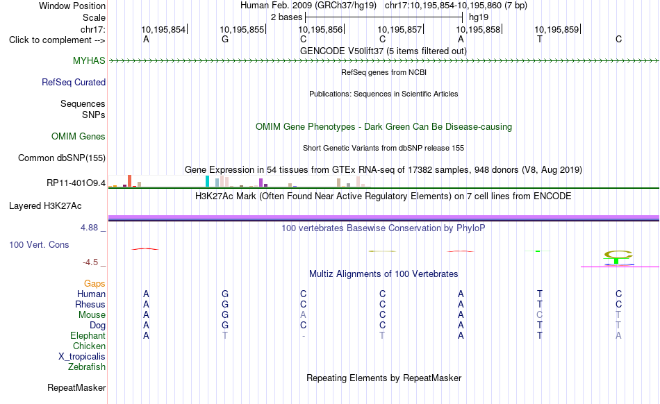Click the Multiz Alignments title

pyautogui.click(x=383, y=274)
